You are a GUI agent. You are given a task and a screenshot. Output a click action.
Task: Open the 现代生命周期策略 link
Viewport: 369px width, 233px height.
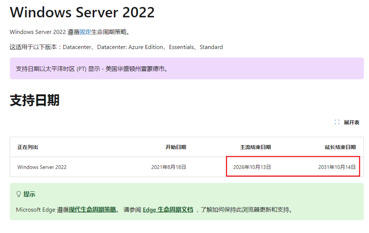(x=93, y=210)
